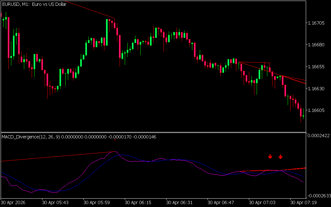Click the 0.0002422 indicator scale value

click(318, 136)
